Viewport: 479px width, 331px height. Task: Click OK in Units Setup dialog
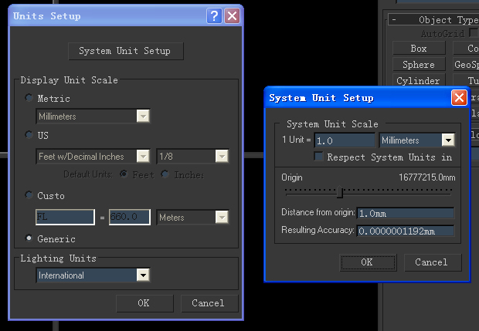tap(144, 303)
